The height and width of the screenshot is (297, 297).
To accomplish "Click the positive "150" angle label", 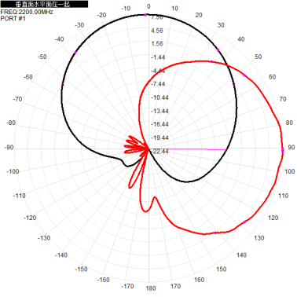I will pyautogui.click(x=222, y=269).
